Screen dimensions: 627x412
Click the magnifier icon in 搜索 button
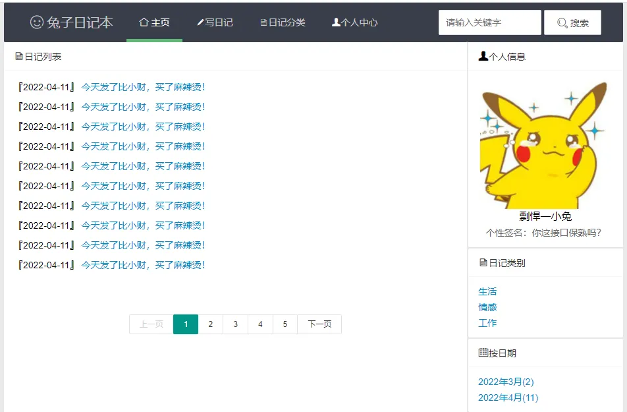coord(562,23)
